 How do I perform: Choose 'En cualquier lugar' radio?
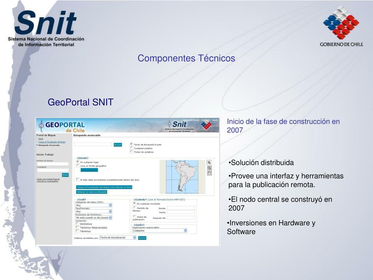(78, 162)
